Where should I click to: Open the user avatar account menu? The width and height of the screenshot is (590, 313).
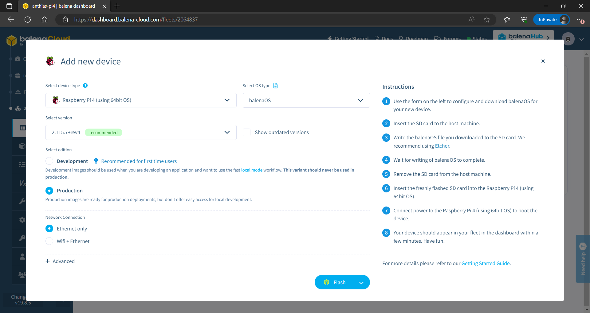568,39
